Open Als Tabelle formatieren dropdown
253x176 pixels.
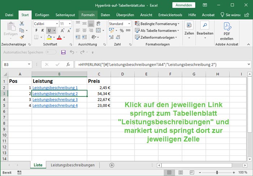pos(157,30)
